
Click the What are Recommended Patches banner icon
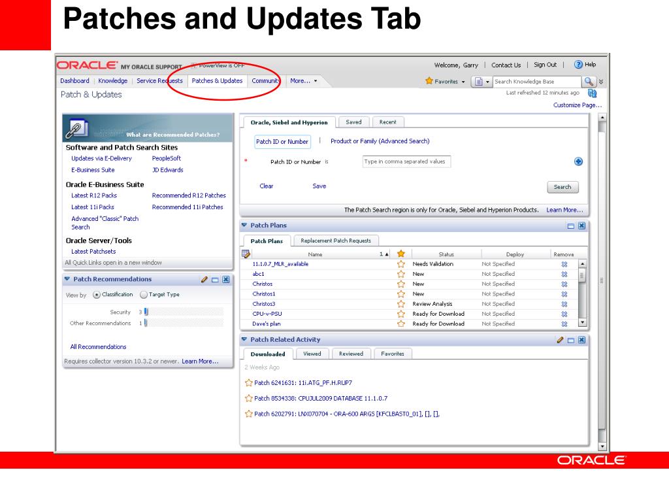point(77,129)
